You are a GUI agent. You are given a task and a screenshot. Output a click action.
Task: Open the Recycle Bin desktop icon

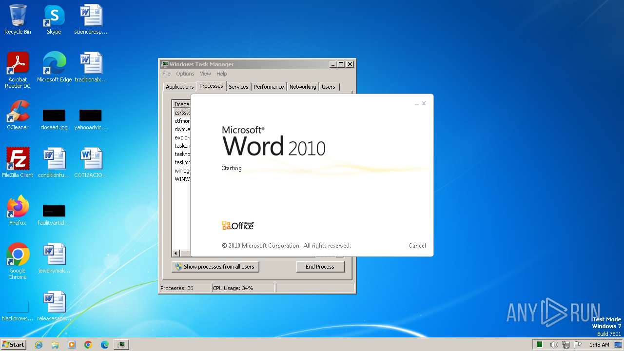18,19
